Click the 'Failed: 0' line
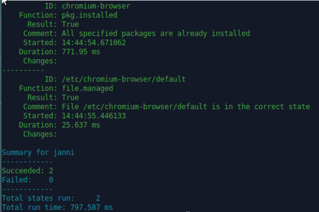The image size is (319, 212). [27, 180]
